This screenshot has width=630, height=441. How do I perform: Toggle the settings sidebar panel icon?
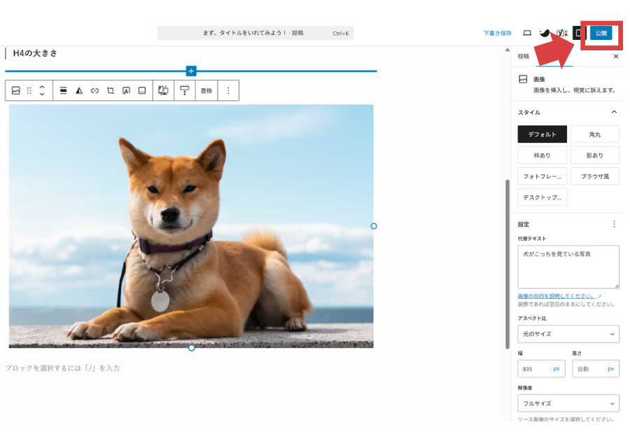pyautogui.click(x=578, y=33)
